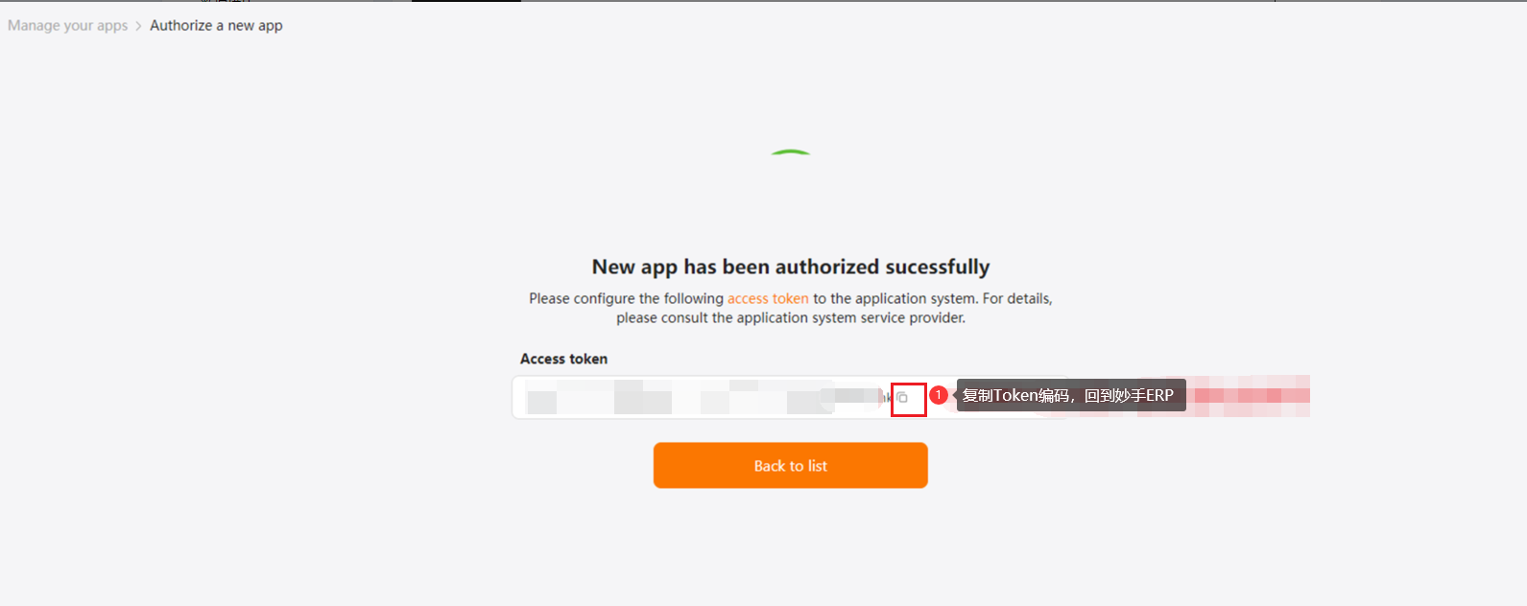
Task: Open the orange access token link
Action: point(768,298)
